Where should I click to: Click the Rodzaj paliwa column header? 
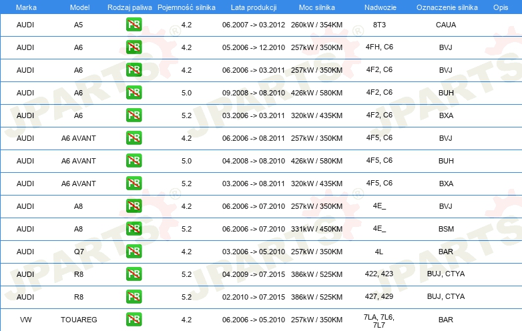pyautogui.click(x=129, y=7)
